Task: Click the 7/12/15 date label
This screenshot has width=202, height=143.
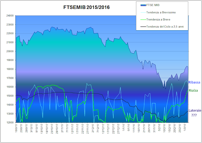Action: point(98,129)
